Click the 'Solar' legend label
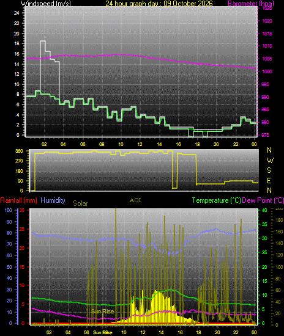The height and width of the screenshot is (336, 284). (x=80, y=203)
